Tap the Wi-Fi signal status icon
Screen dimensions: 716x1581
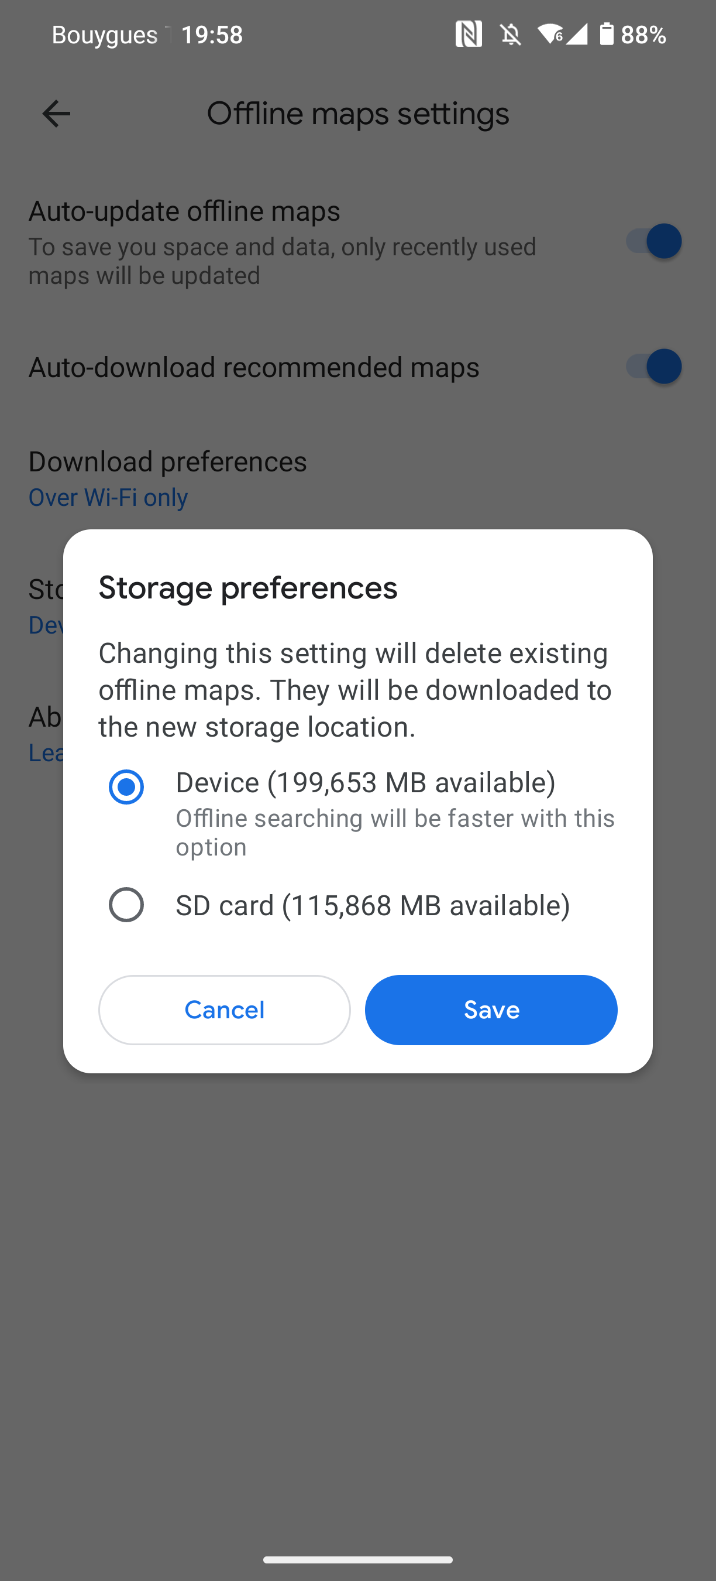pos(550,35)
